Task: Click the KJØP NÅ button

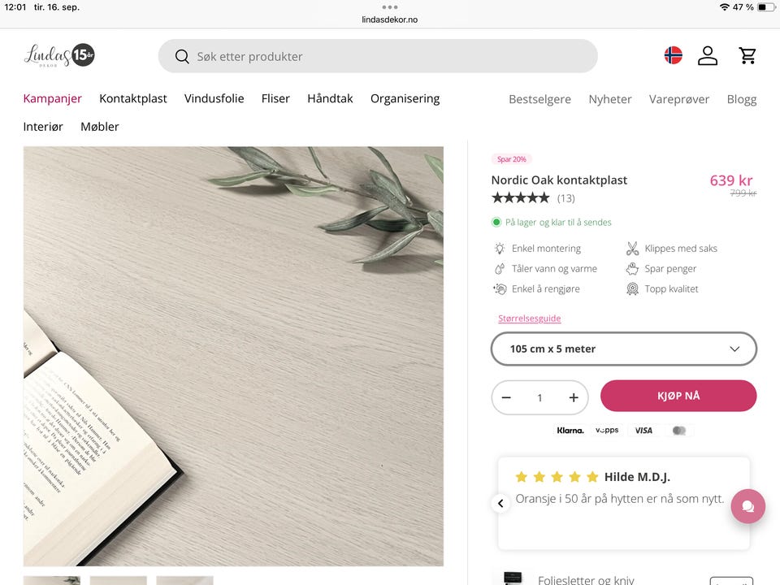Action: click(x=678, y=396)
